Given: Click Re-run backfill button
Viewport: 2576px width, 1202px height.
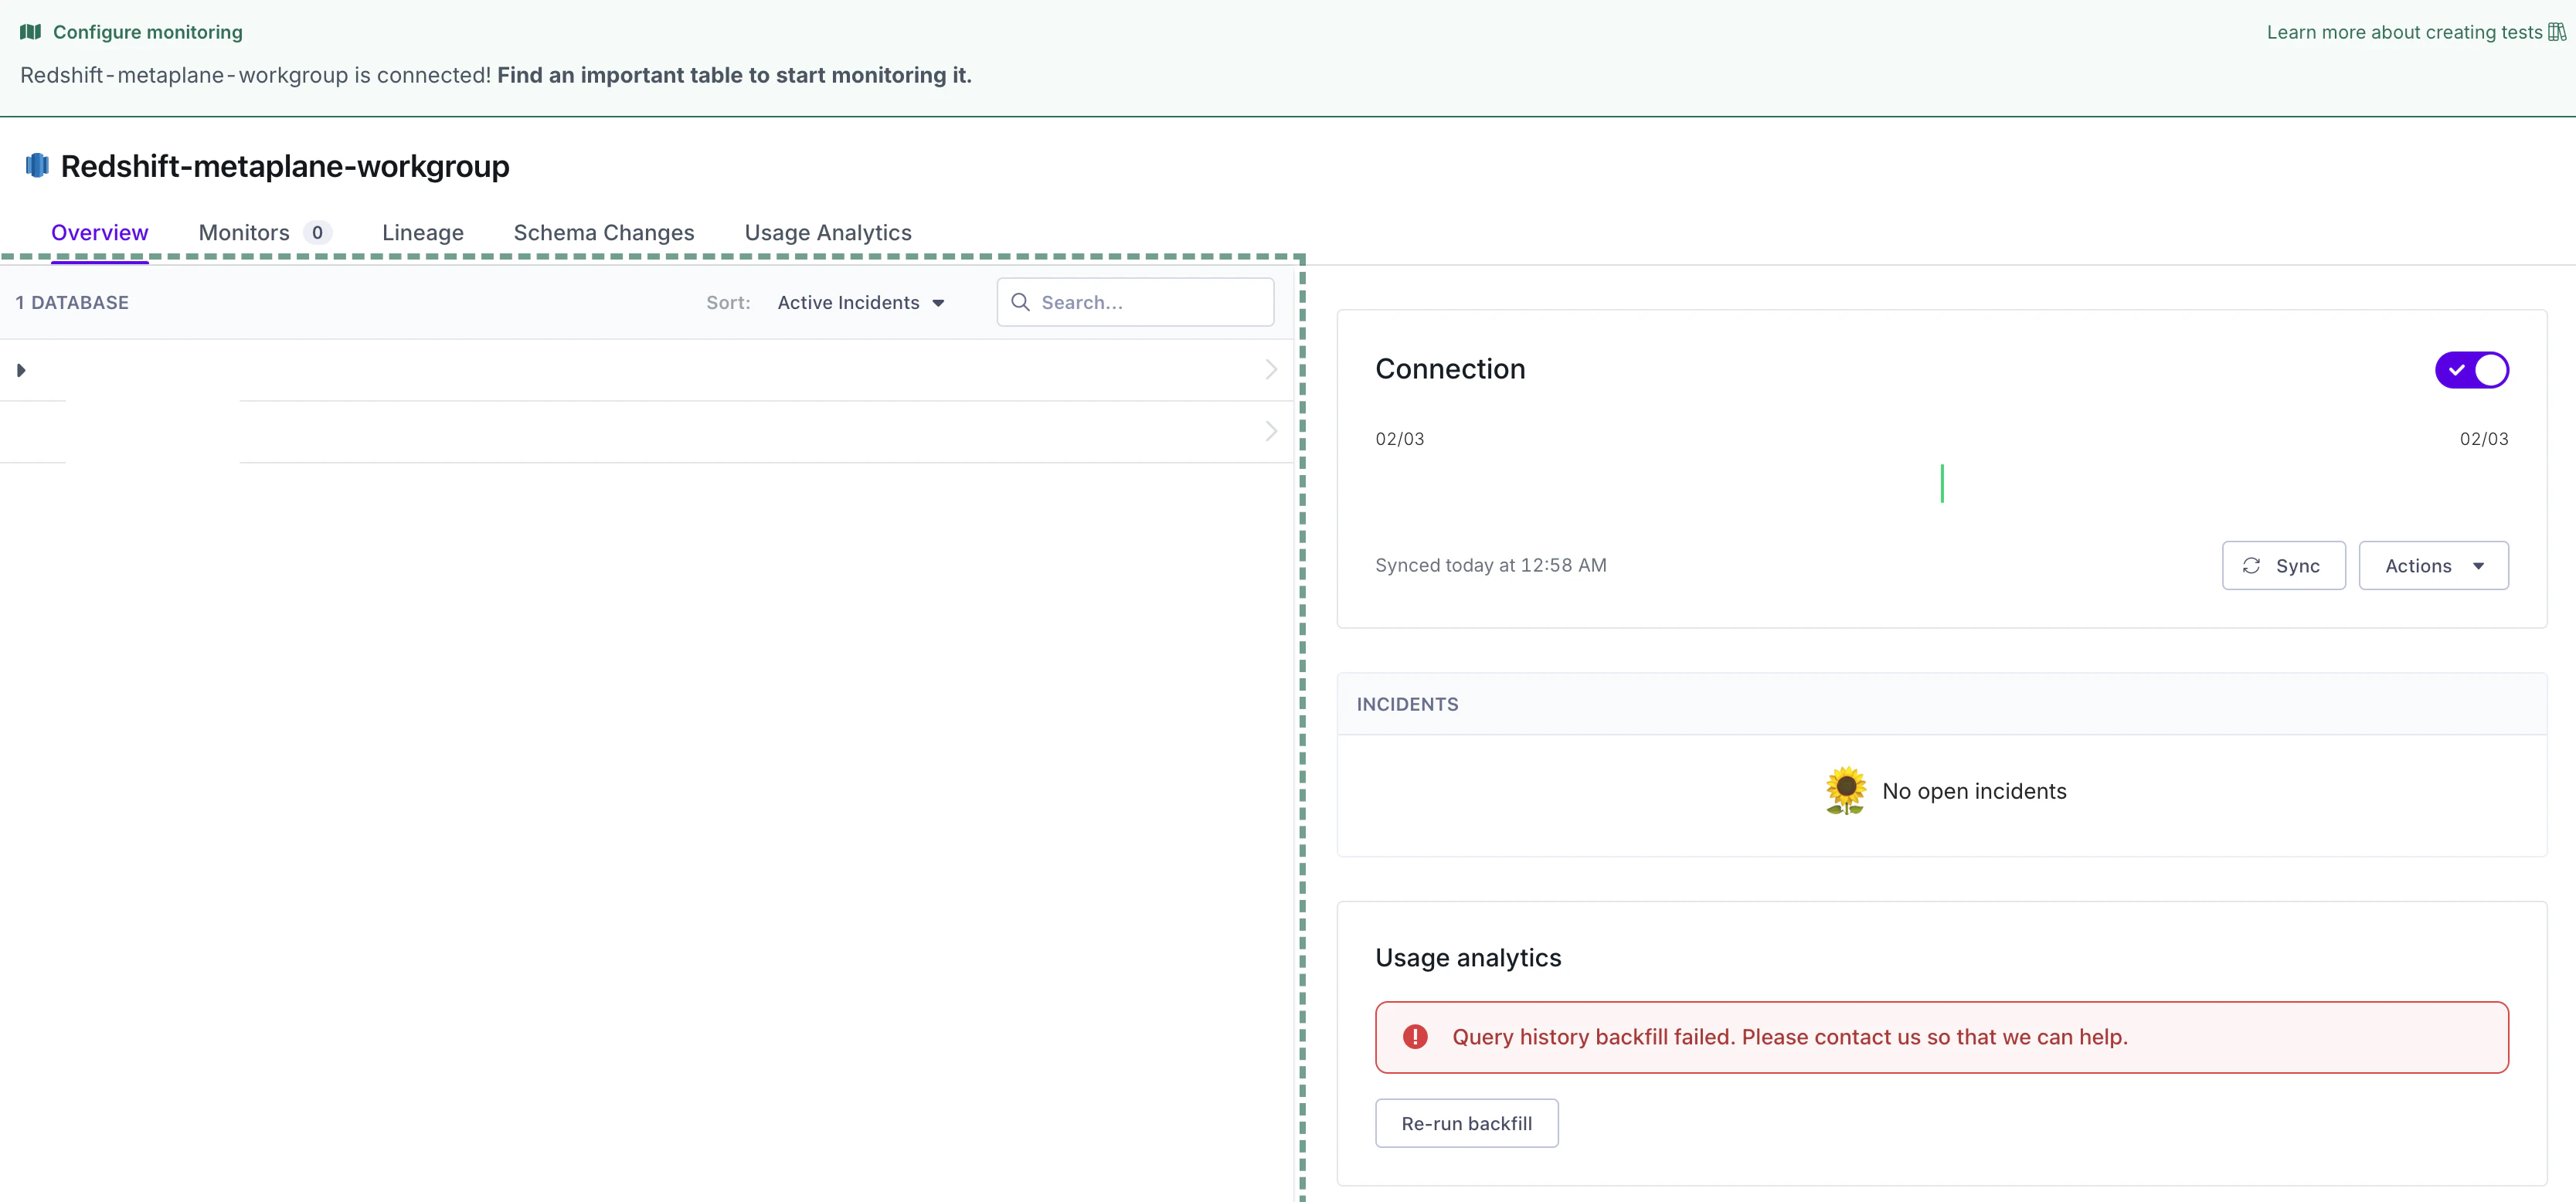Looking at the screenshot, I should [x=1466, y=1123].
